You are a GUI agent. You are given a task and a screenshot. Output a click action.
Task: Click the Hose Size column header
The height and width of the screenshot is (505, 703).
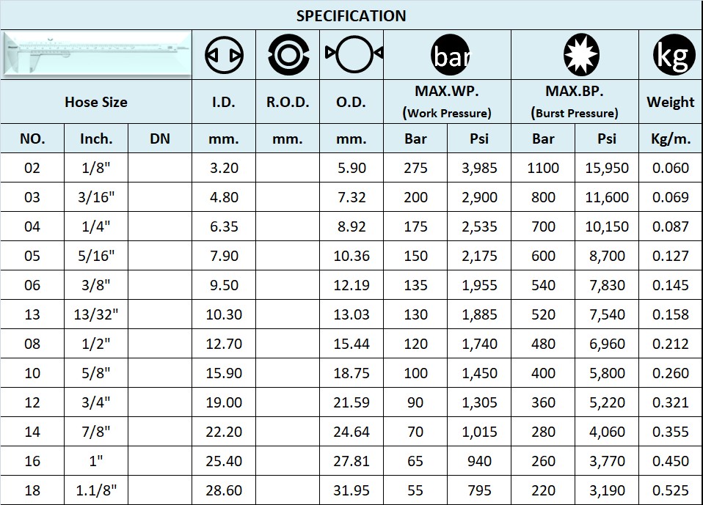(x=95, y=102)
